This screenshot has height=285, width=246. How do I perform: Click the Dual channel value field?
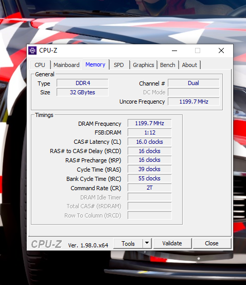tap(194, 83)
